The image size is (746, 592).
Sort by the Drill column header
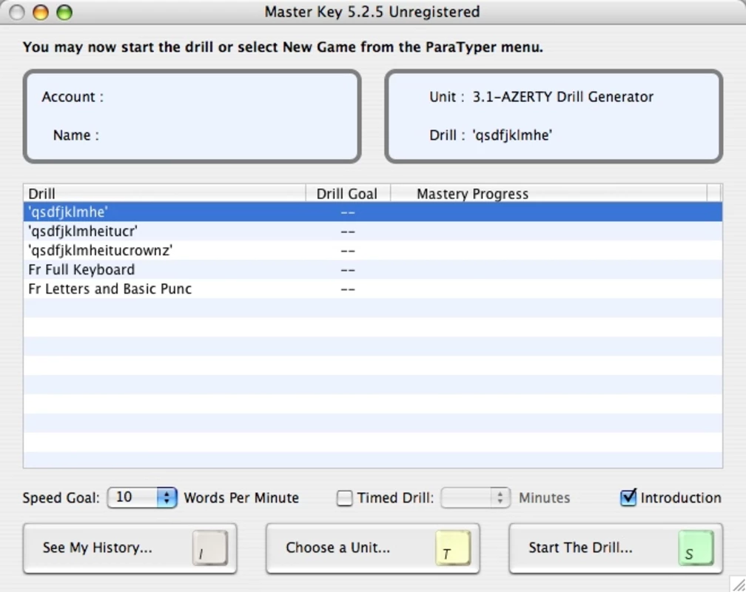click(x=164, y=194)
